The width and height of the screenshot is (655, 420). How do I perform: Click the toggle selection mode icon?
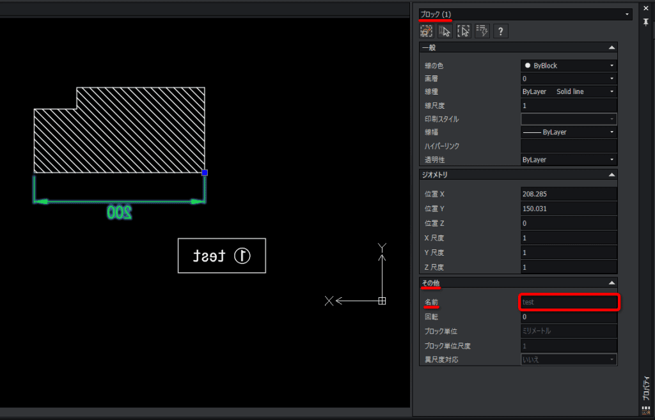pyautogui.click(x=426, y=31)
